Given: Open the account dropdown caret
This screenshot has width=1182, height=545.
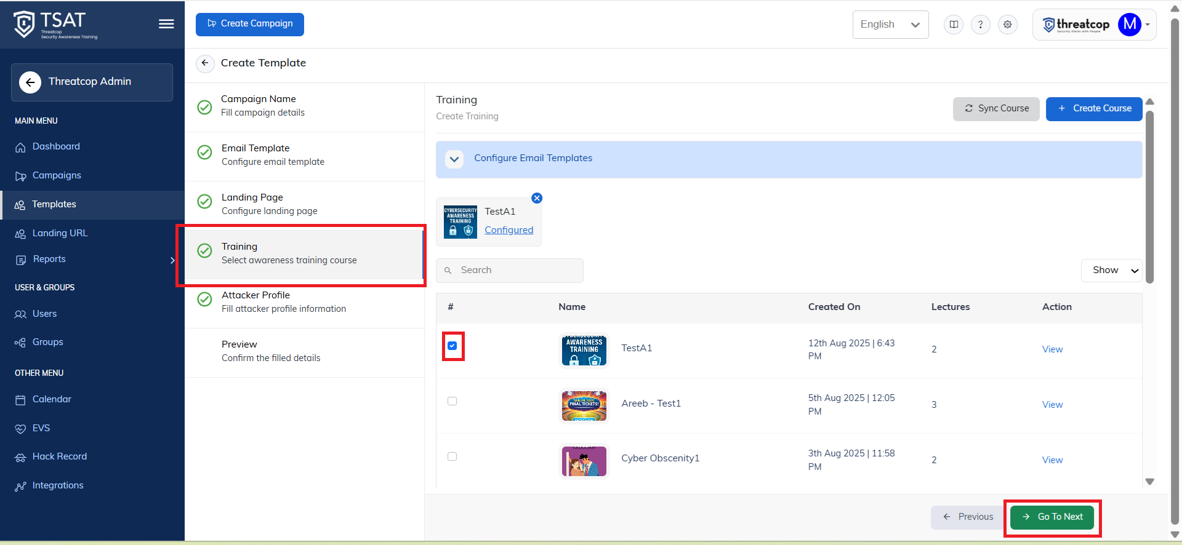Looking at the screenshot, I should click(1148, 25).
